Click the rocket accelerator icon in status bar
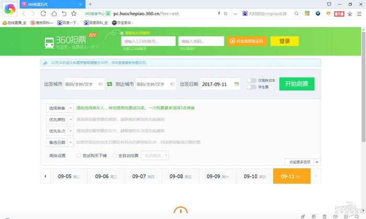 [303, 217]
